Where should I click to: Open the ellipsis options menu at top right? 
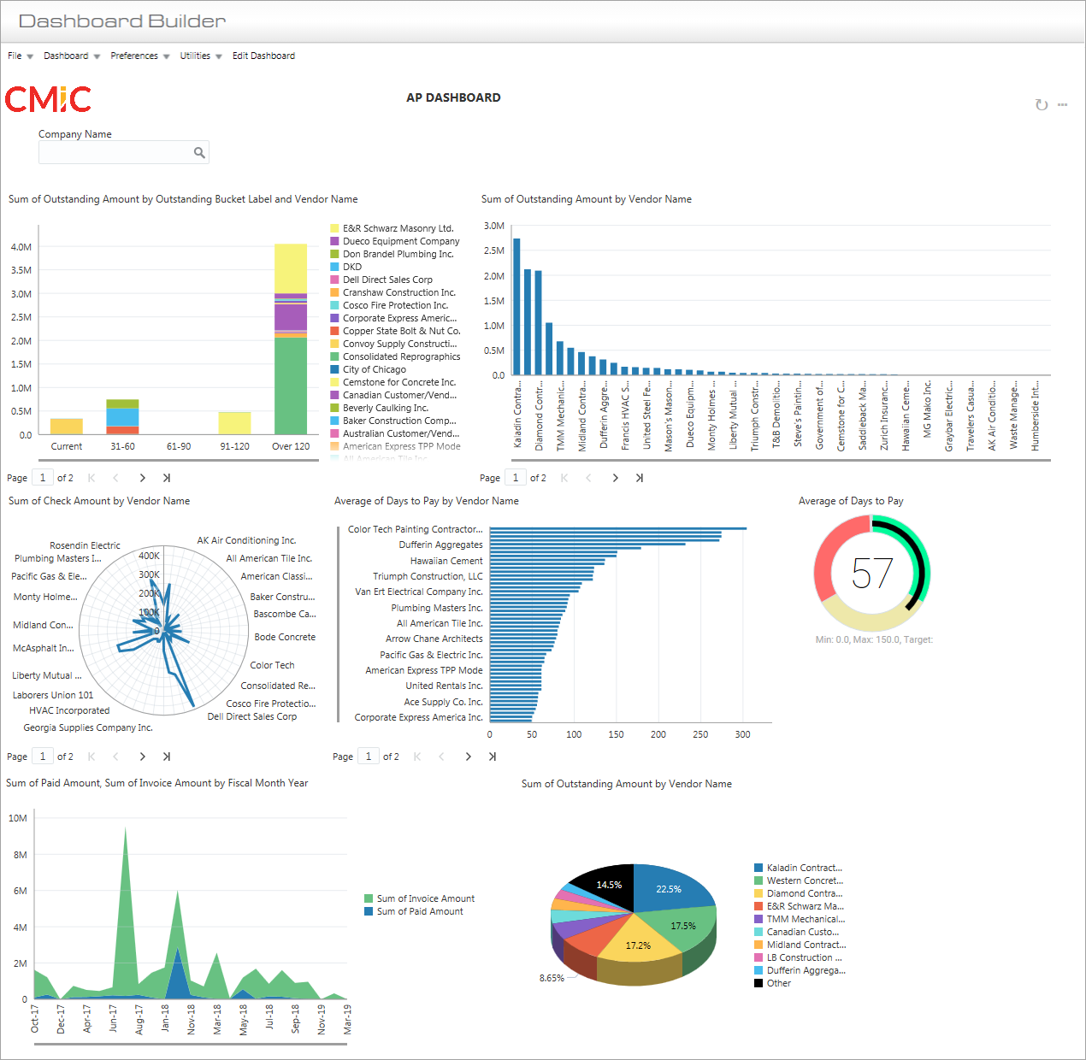coord(1062,104)
